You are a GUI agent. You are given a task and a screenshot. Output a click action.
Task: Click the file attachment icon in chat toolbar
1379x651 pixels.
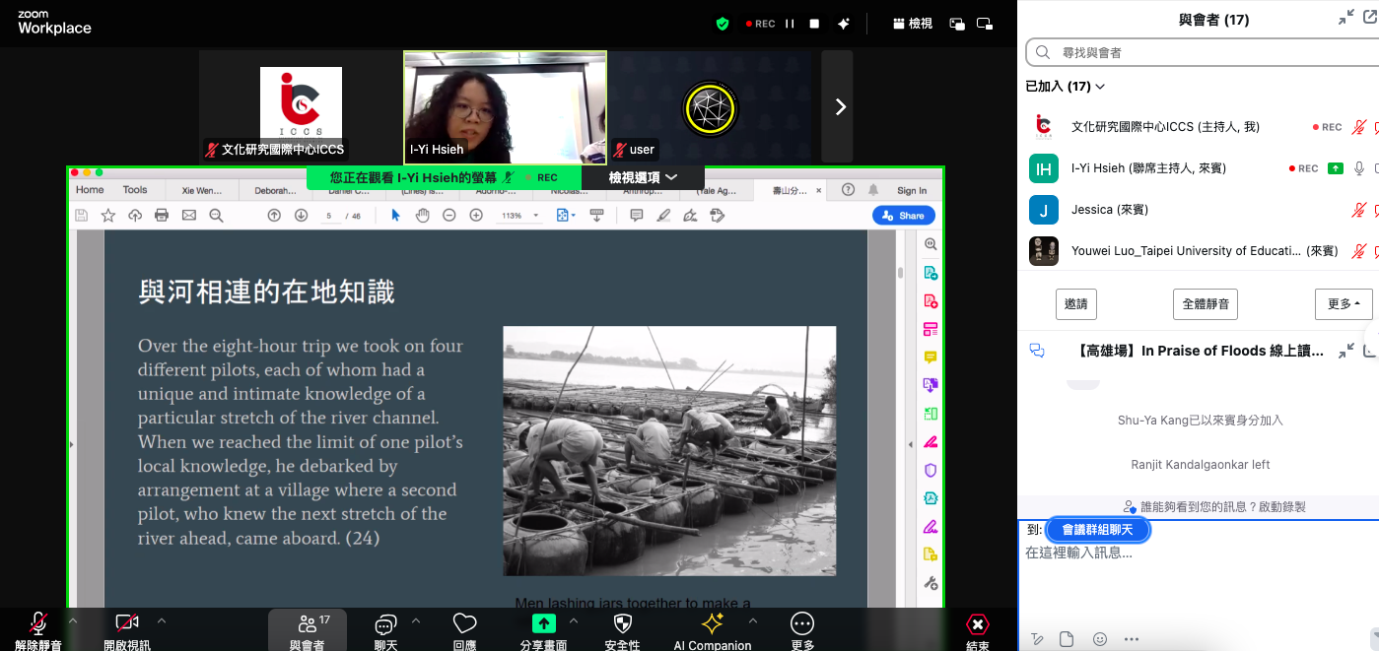(1067, 639)
